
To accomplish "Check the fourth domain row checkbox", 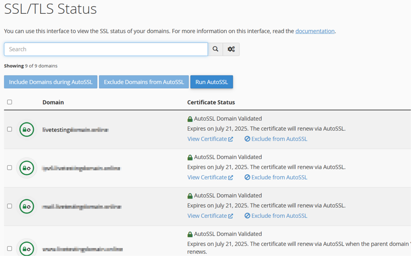I will [x=10, y=248].
